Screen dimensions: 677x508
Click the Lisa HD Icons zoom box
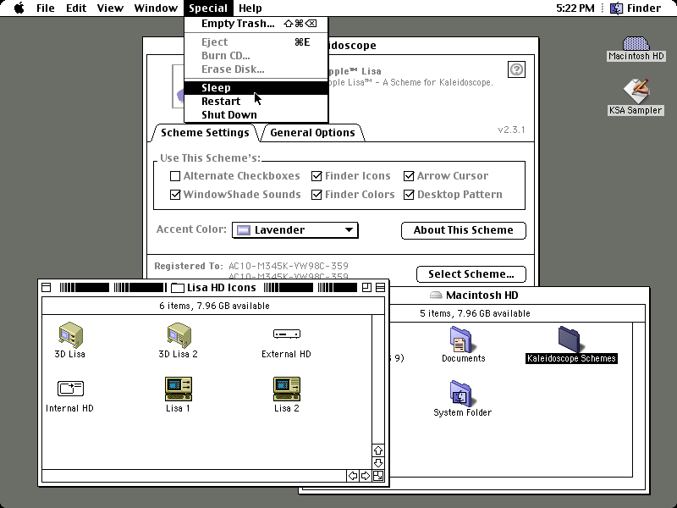(x=366, y=288)
